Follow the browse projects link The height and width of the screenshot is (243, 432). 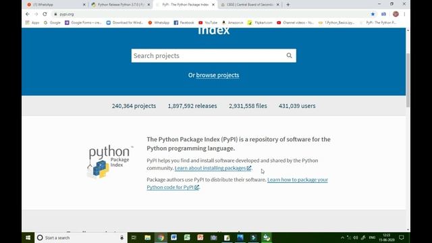pyautogui.click(x=217, y=75)
